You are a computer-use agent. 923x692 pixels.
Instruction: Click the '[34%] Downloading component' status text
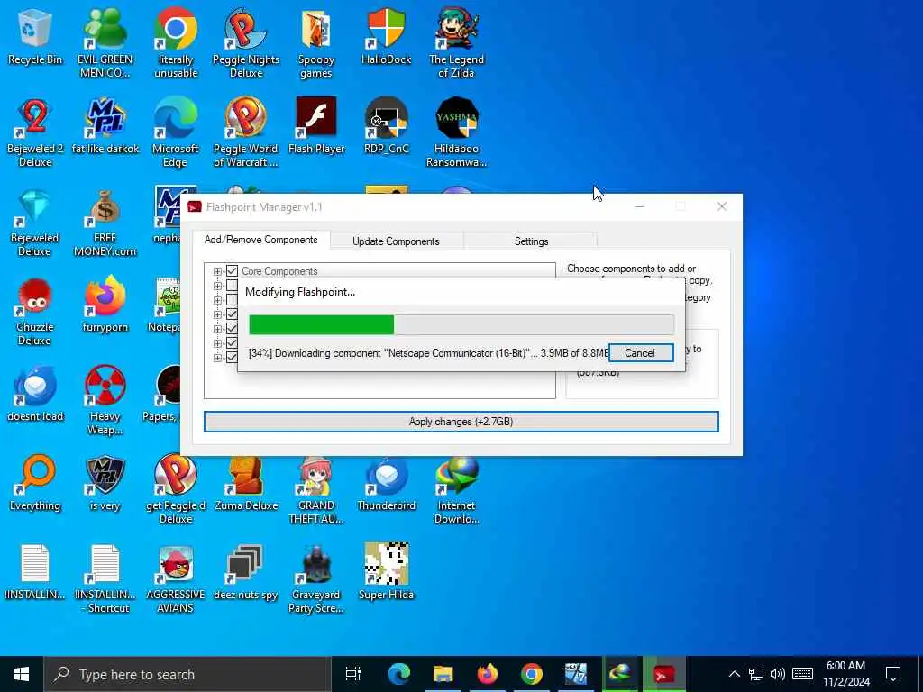[x=428, y=353]
